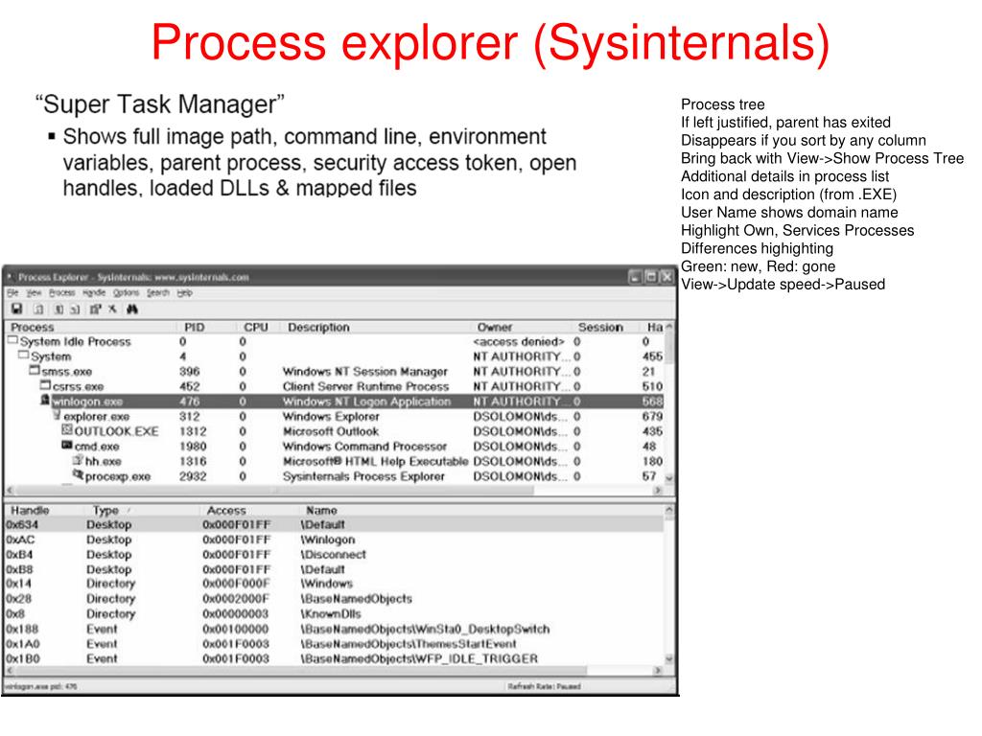The height and width of the screenshot is (736, 982).
Task: Open the Handle menu
Action: point(94,293)
